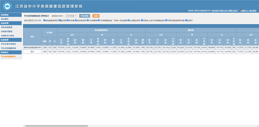Open the 帮助文档 link
The image size is (259, 127).
[x=223, y=11]
